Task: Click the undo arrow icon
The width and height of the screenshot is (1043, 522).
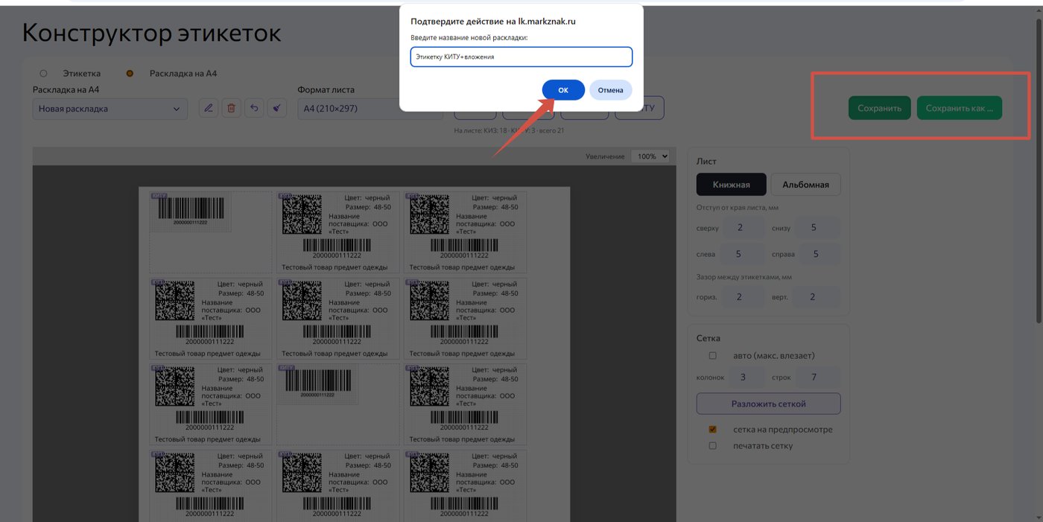Action: coord(254,108)
